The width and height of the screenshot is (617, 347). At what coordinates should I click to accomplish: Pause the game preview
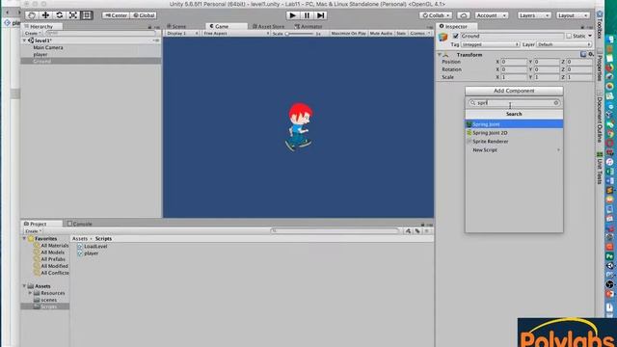307,15
